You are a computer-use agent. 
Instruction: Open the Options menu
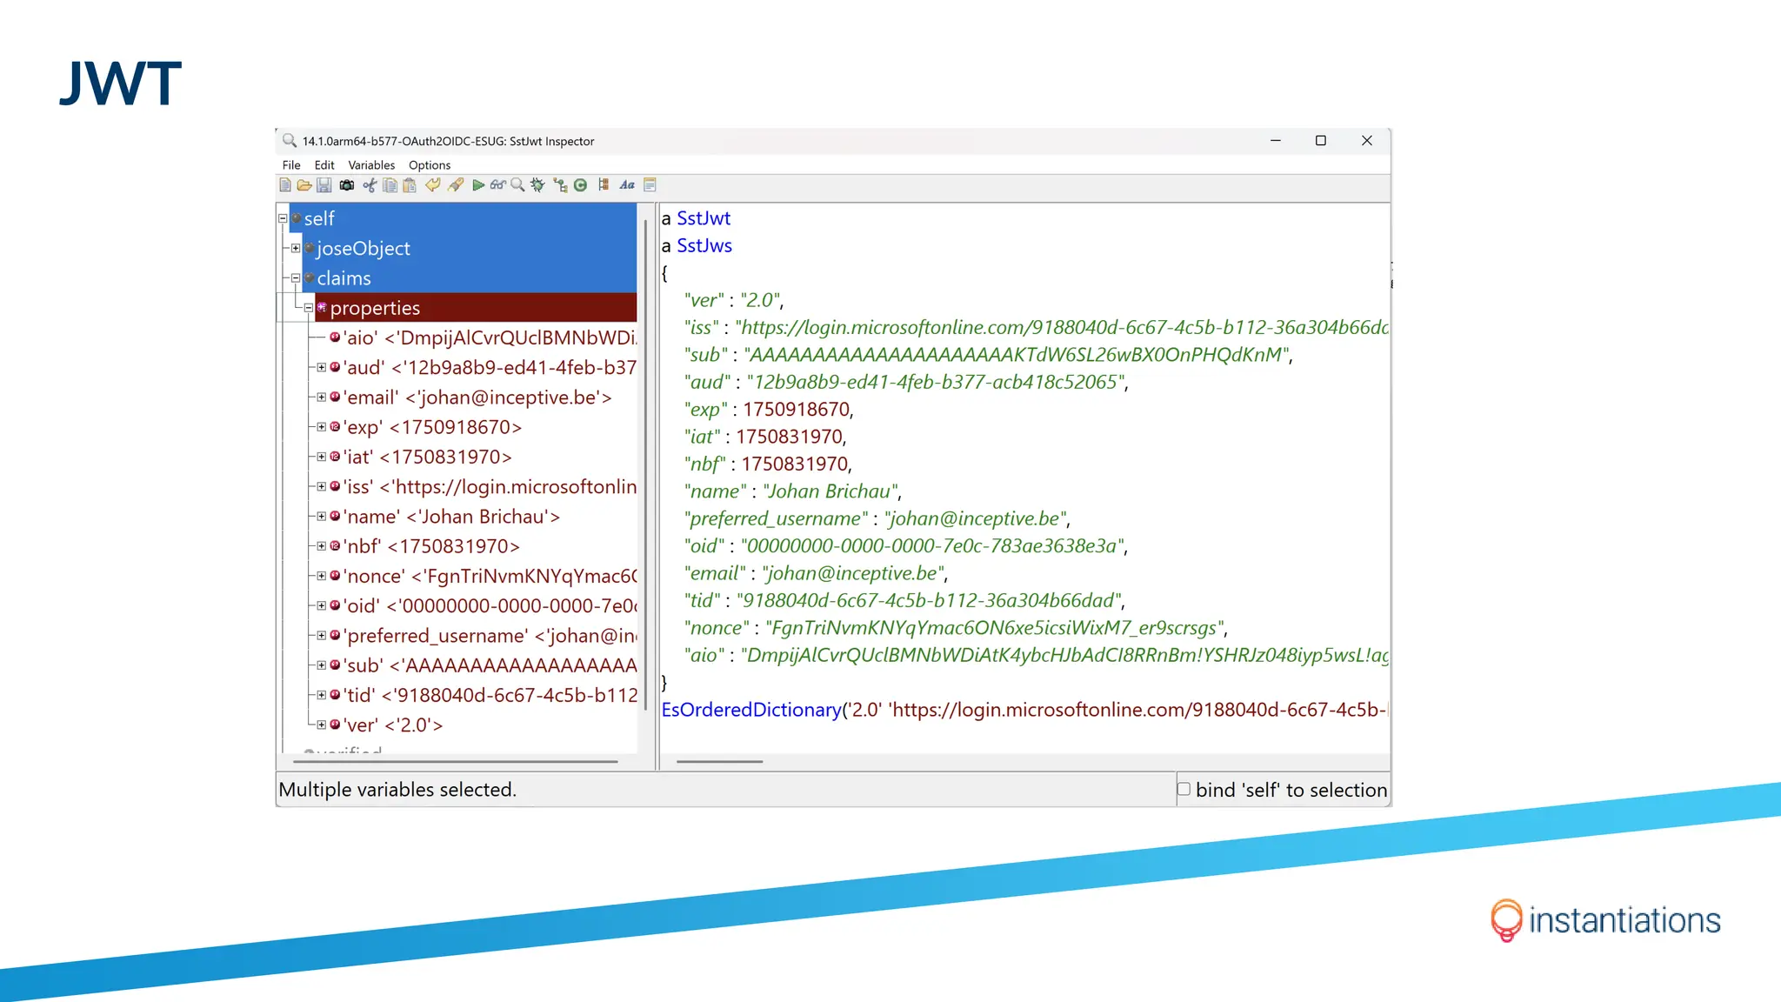point(430,165)
